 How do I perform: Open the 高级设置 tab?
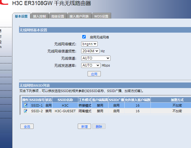click(58, 16)
